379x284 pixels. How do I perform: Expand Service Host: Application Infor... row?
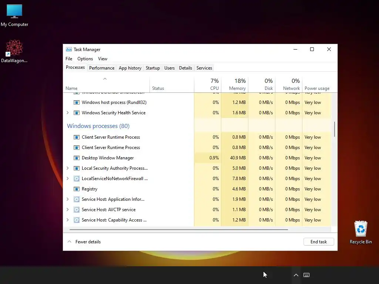point(68,199)
